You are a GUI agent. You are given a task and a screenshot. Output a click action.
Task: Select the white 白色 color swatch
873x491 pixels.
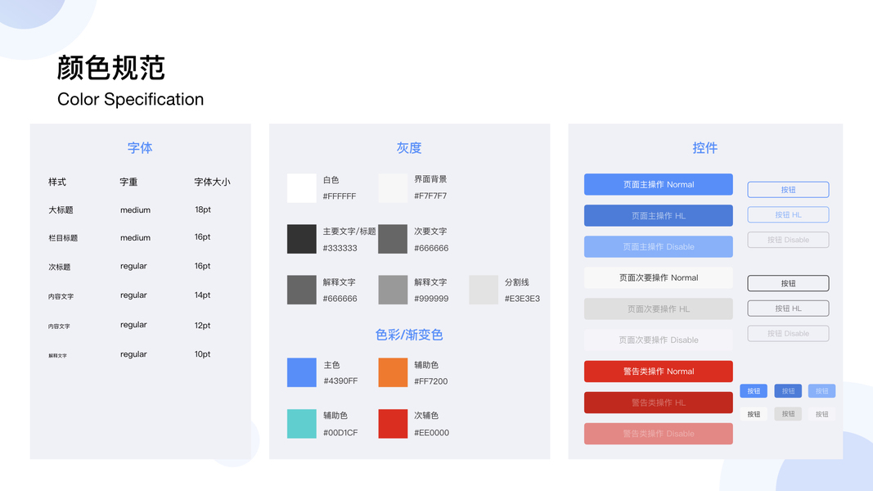(x=302, y=188)
